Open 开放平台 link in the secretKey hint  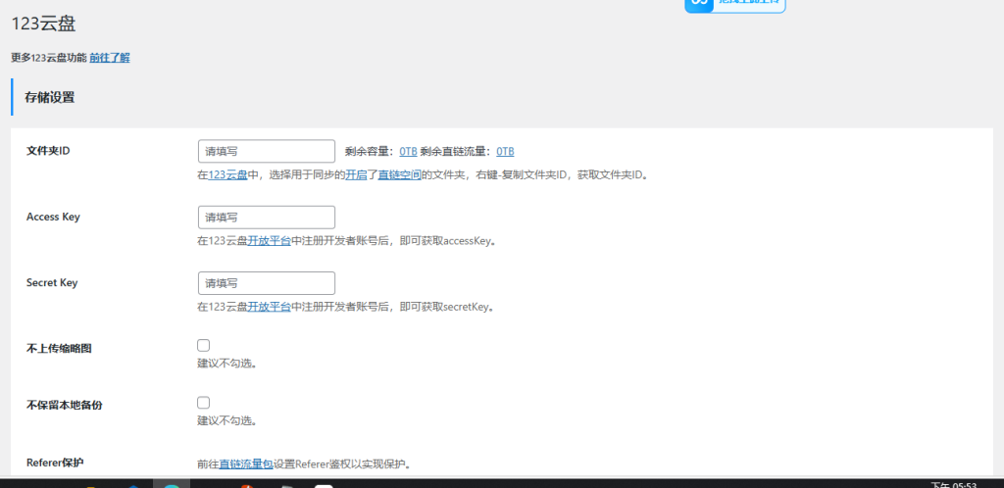(270, 307)
